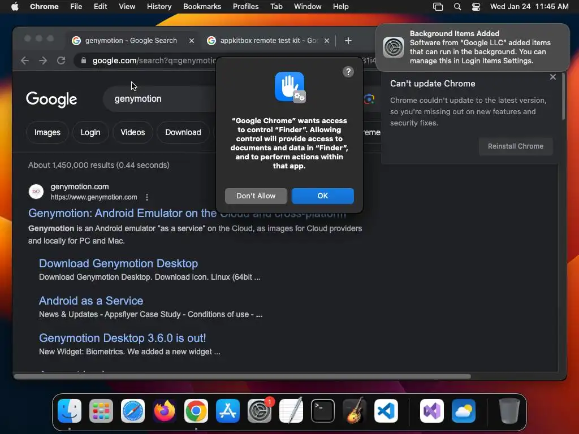Open Genymotion Desktop 3.6.0 is out! link
The height and width of the screenshot is (434, 579).
pyautogui.click(x=122, y=338)
